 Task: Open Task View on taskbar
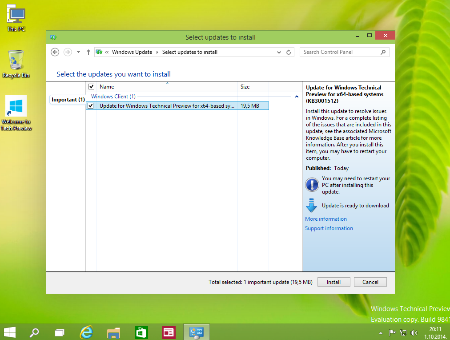point(59,332)
